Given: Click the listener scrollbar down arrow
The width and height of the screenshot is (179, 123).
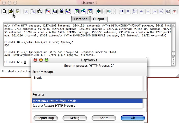Looking at the screenshot, I should tap(173, 63).
